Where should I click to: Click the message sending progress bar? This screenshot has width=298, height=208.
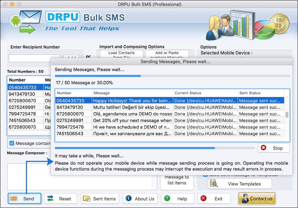coord(172,76)
